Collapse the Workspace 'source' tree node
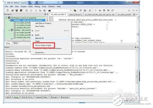The width and height of the screenshot is (153, 108). 6,18
